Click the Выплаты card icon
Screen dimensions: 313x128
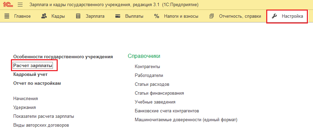click(118, 16)
